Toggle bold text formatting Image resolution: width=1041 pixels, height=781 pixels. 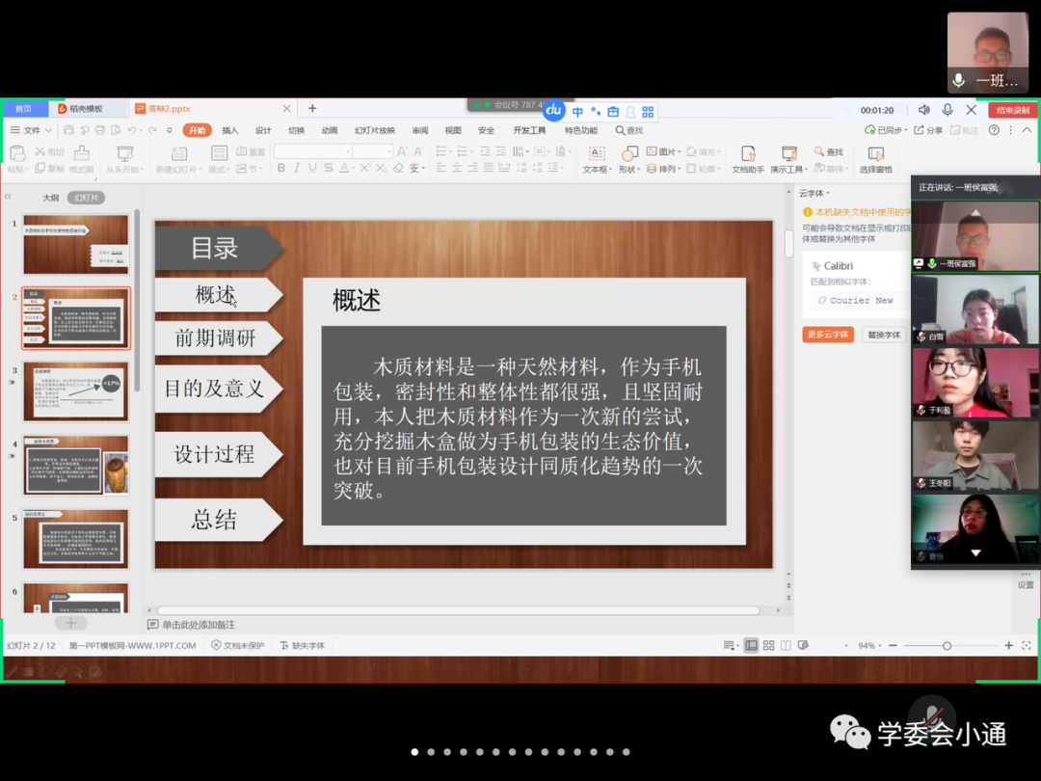tap(280, 168)
